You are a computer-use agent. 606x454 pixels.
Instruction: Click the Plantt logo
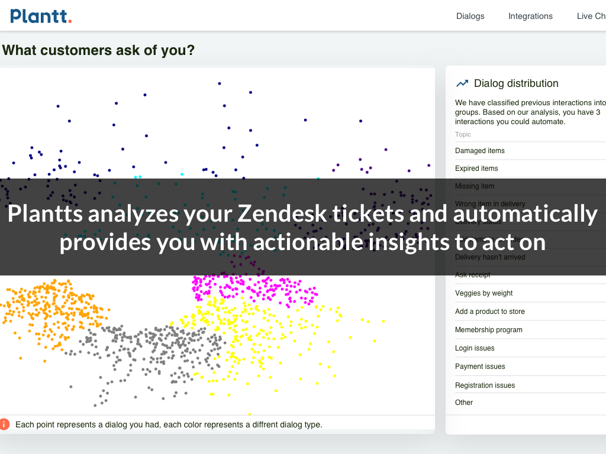click(41, 16)
